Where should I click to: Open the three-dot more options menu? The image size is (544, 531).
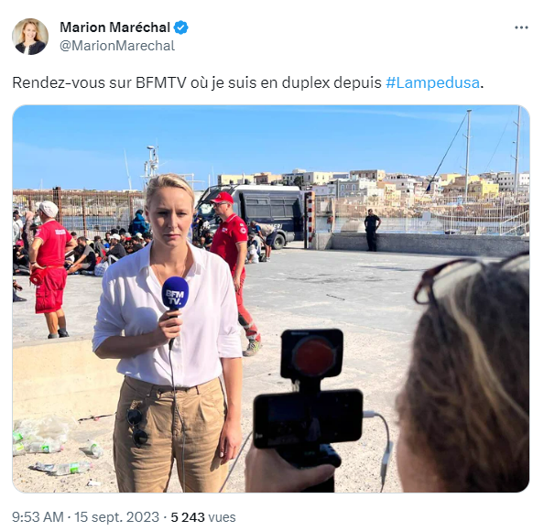(521, 27)
